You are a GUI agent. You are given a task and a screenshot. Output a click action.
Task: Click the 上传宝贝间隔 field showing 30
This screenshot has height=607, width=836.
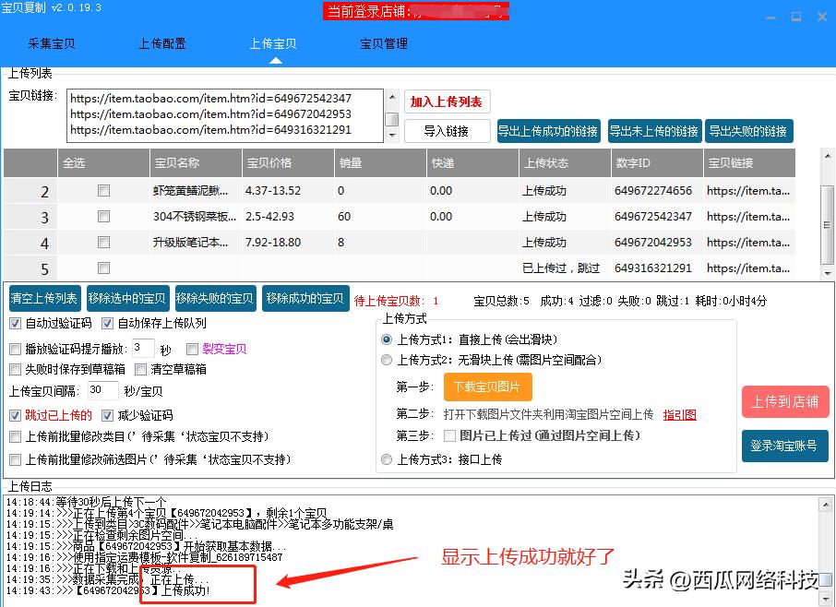(x=103, y=390)
